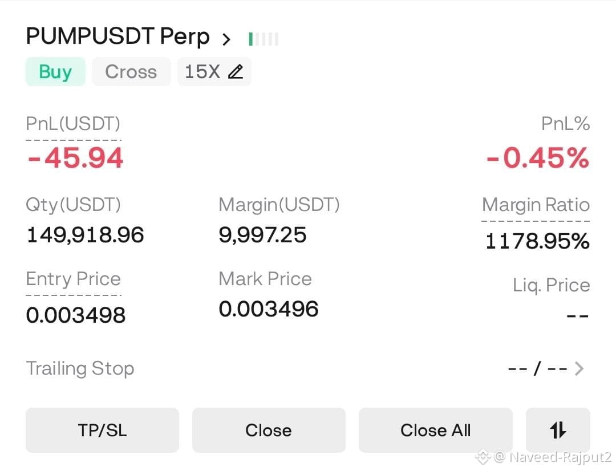This screenshot has height=471, width=616.
Task: Tap the reverse position arrows icon
Action: (558, 430)
